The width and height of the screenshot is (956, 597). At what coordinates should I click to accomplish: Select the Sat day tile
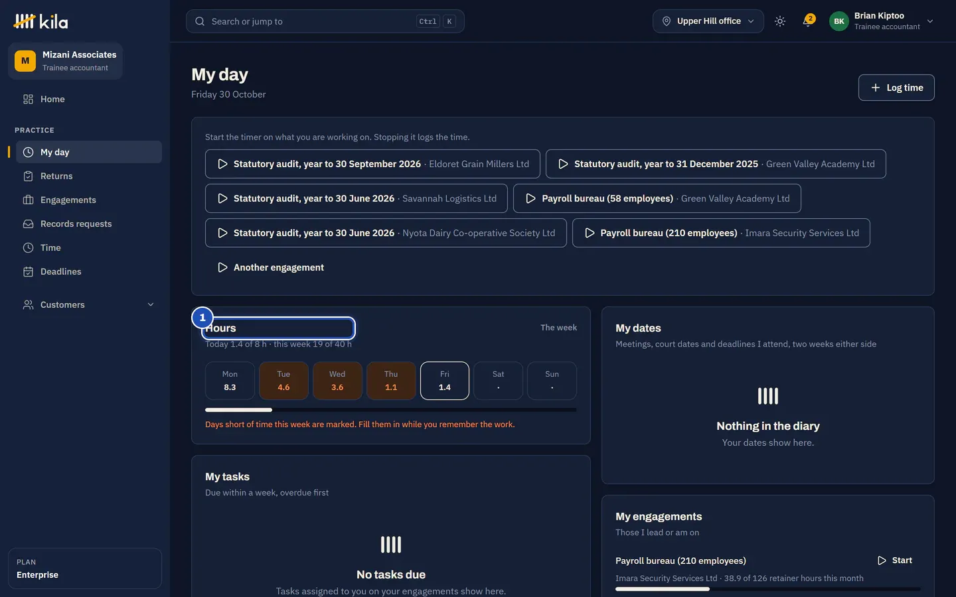(498, 381)
